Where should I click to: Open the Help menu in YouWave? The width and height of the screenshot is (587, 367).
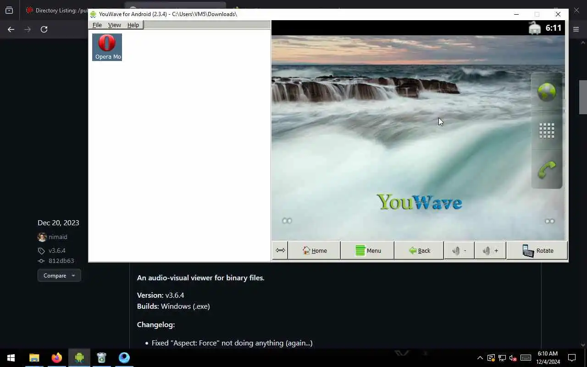coord(133,25)
